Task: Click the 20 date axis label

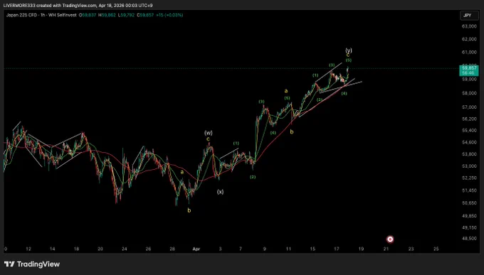Action: coord(100,249)
